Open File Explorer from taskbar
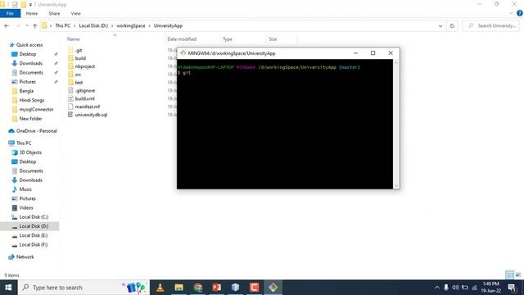The height and width of the screenshot is (295, 524). click(x=178, y=288)
